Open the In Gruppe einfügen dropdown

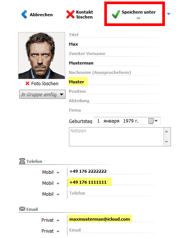[x=42, y=94]
